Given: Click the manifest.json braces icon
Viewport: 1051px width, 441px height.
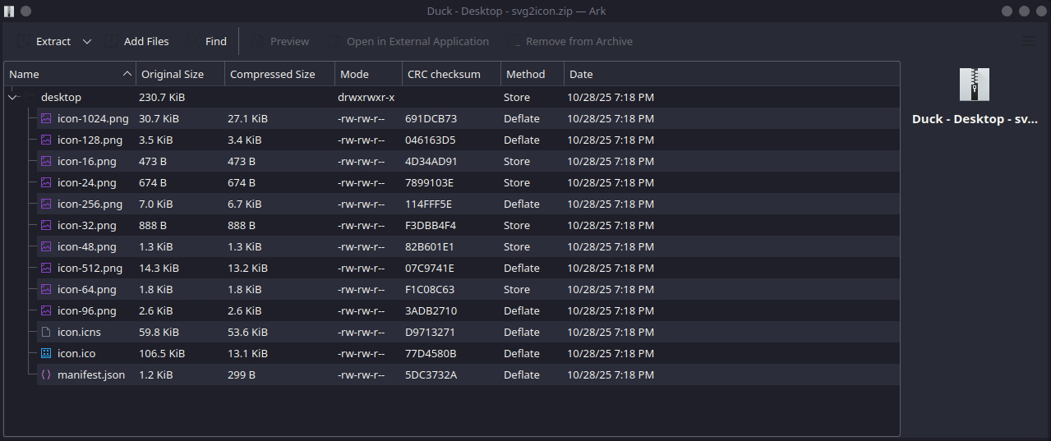Looking at the screenshot, I should (46, 374).
